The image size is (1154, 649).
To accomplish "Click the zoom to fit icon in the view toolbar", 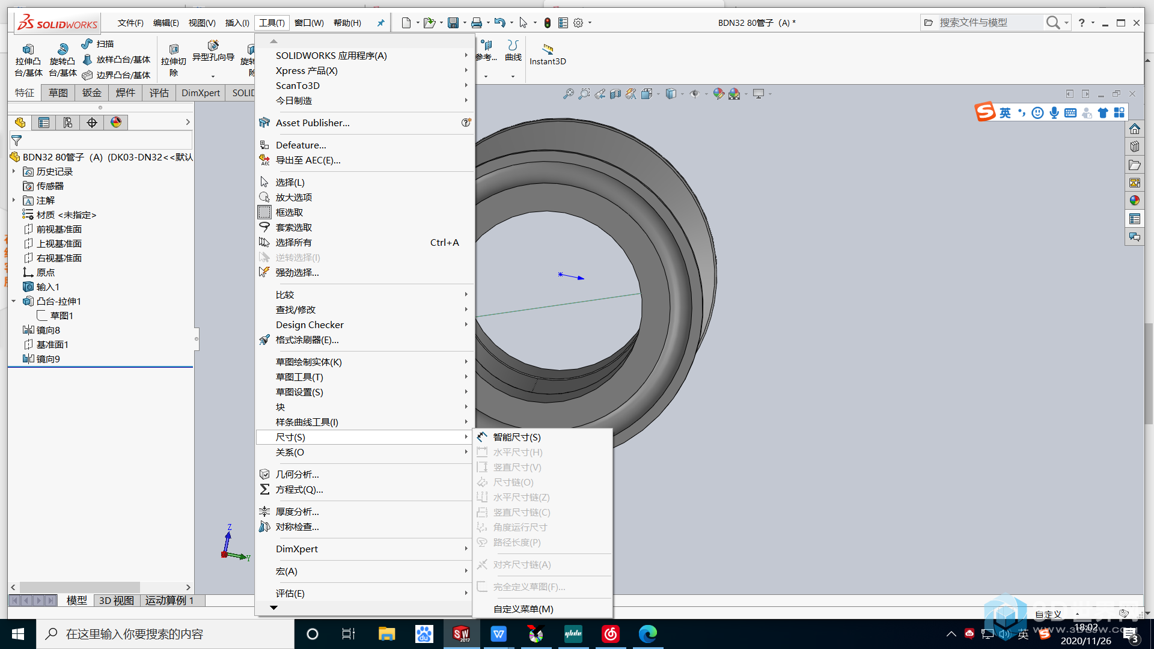I will coord(568,94).
